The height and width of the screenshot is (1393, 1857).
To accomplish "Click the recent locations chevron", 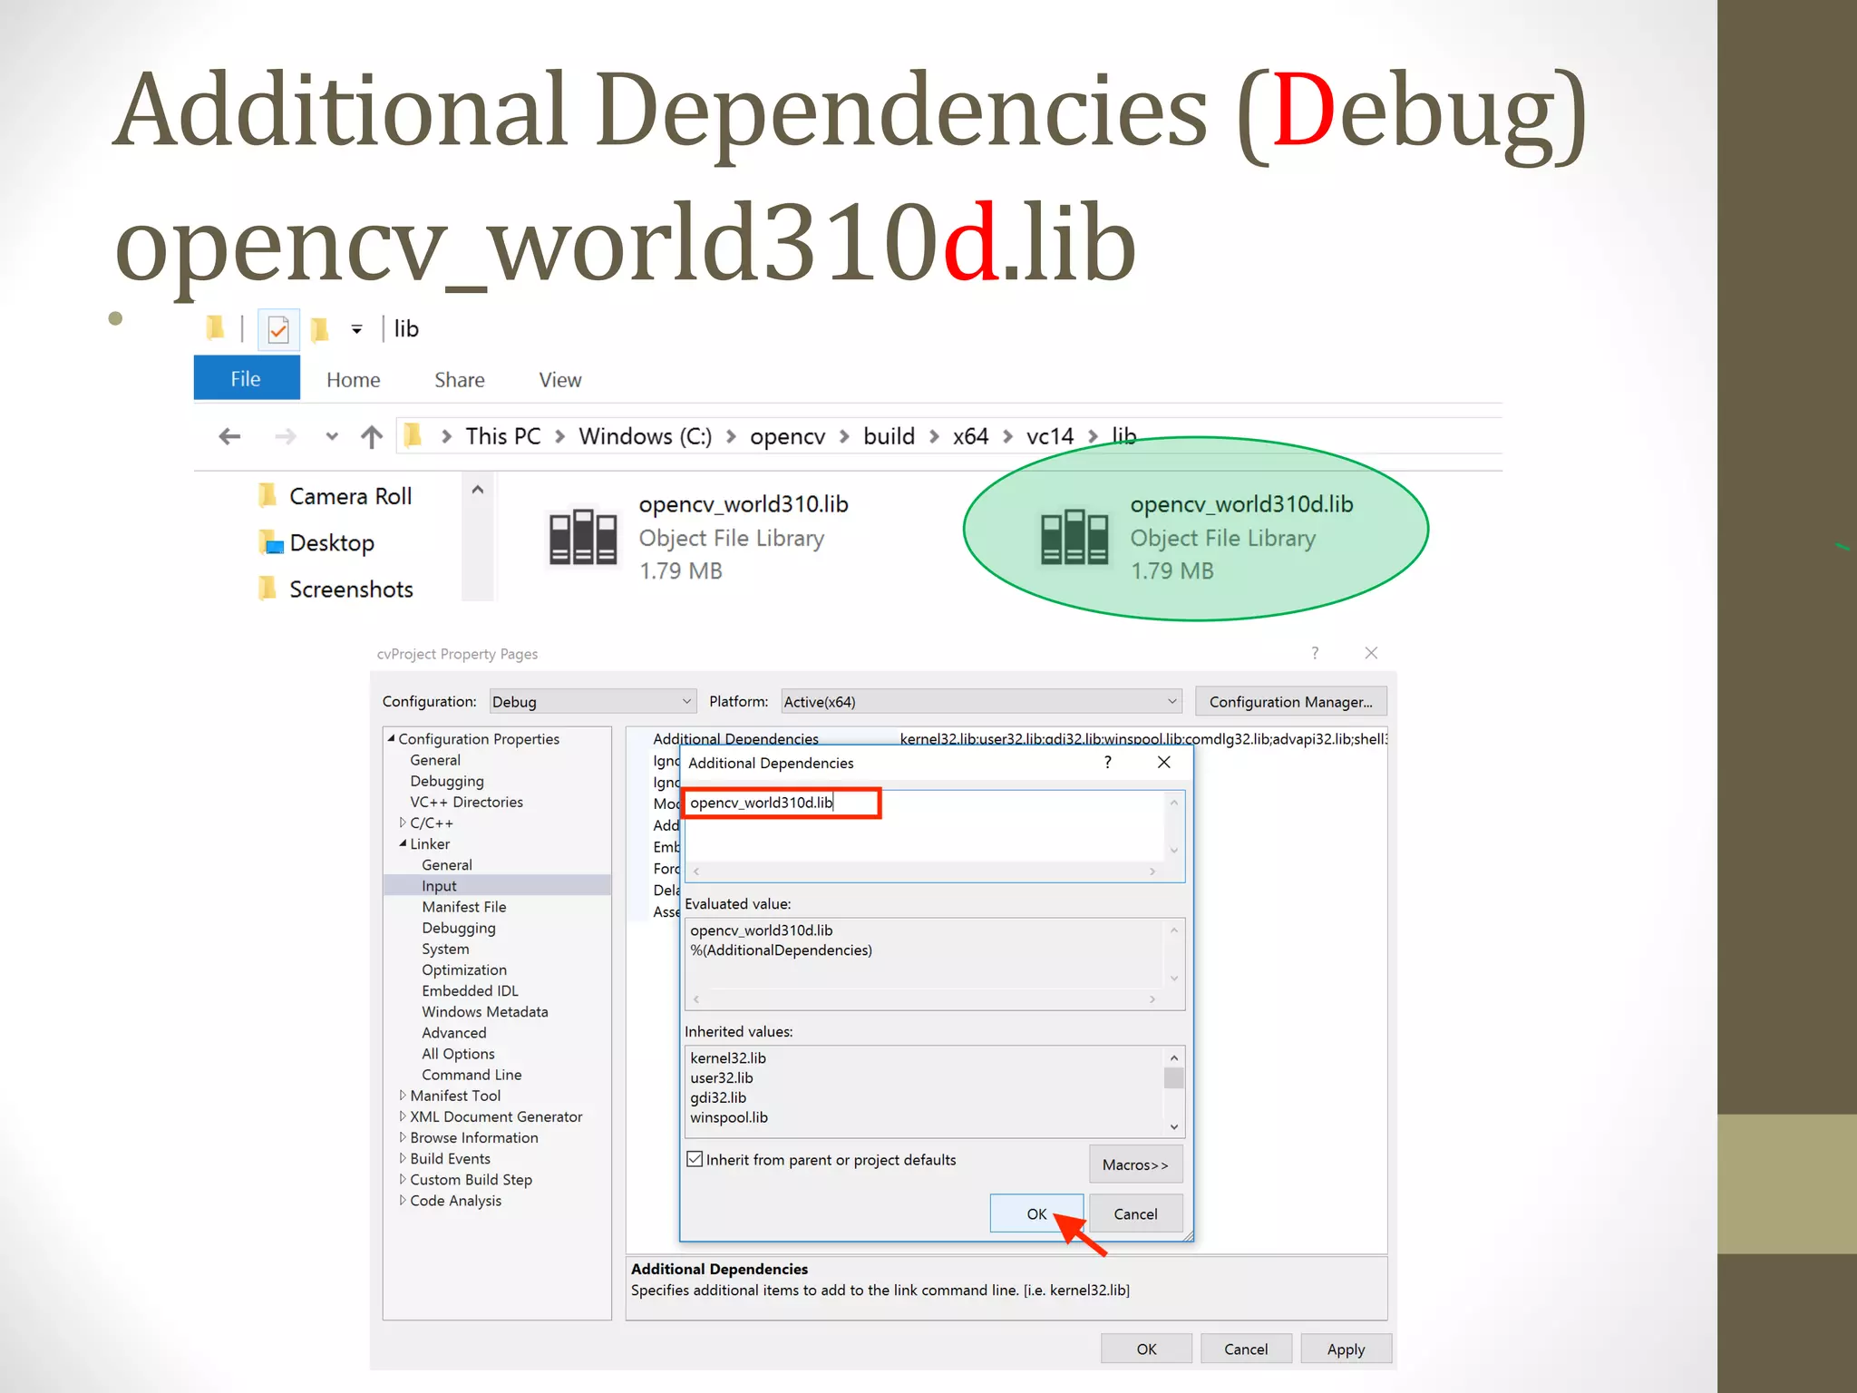I will [x=332, y=437].
